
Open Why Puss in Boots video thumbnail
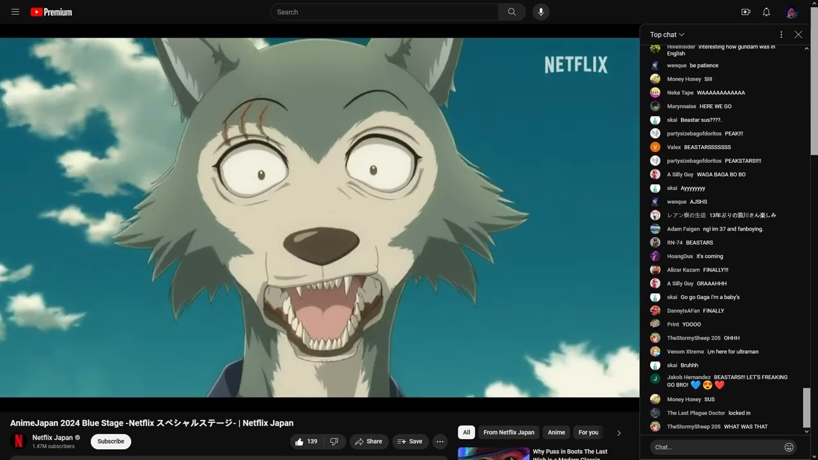click(x=493, y=453)
